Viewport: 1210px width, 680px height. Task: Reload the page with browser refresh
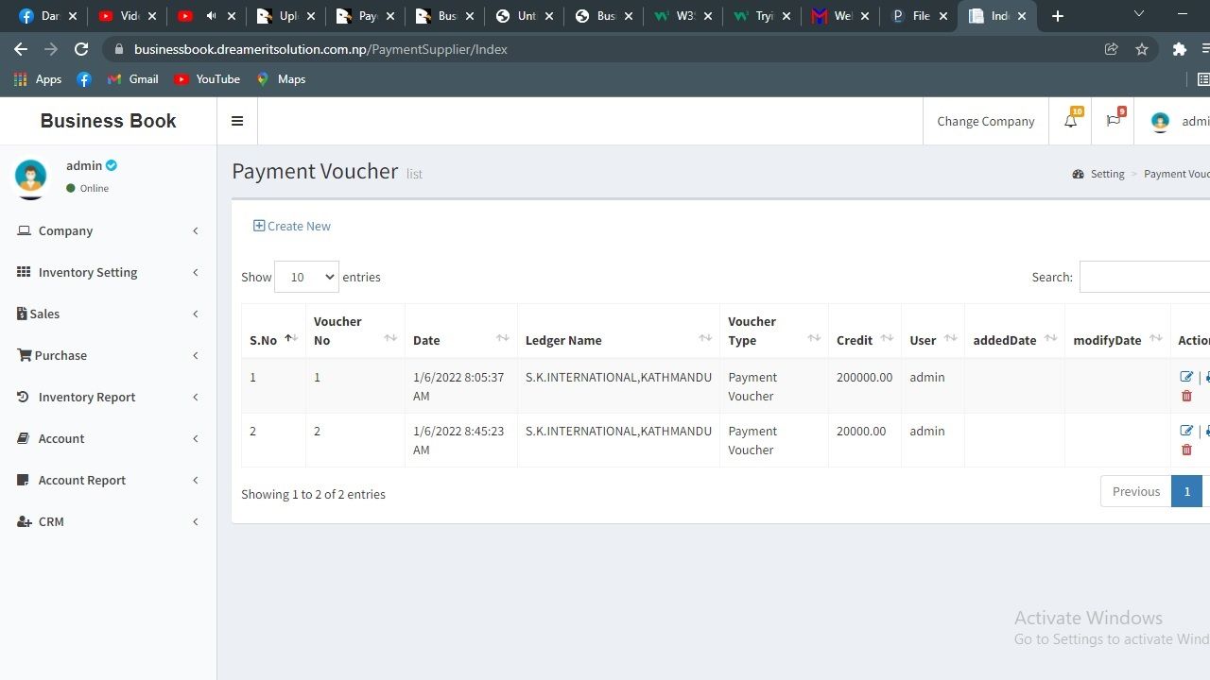81,49
